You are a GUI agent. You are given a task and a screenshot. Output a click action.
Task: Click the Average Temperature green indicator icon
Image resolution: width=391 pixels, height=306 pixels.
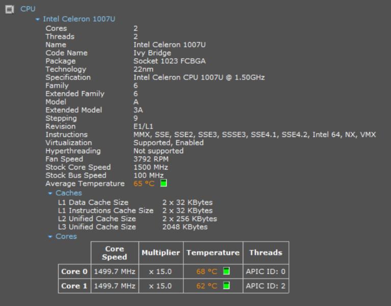tap(163, 183)
